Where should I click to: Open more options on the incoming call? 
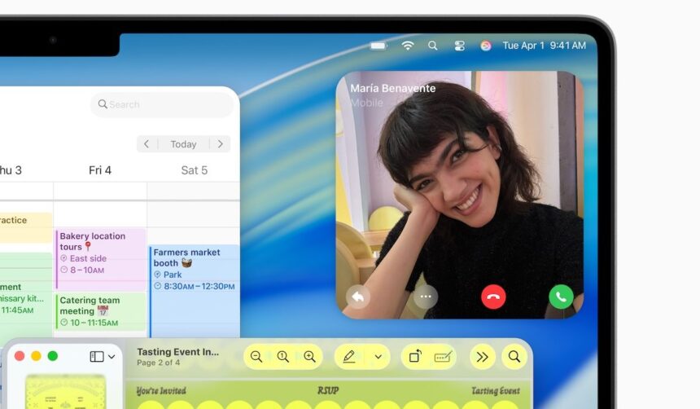tap(425, 297)
